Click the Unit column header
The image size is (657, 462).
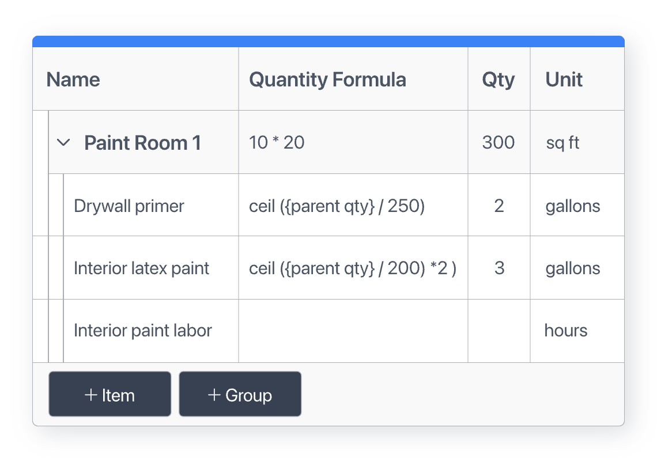(x=564, y=79)
